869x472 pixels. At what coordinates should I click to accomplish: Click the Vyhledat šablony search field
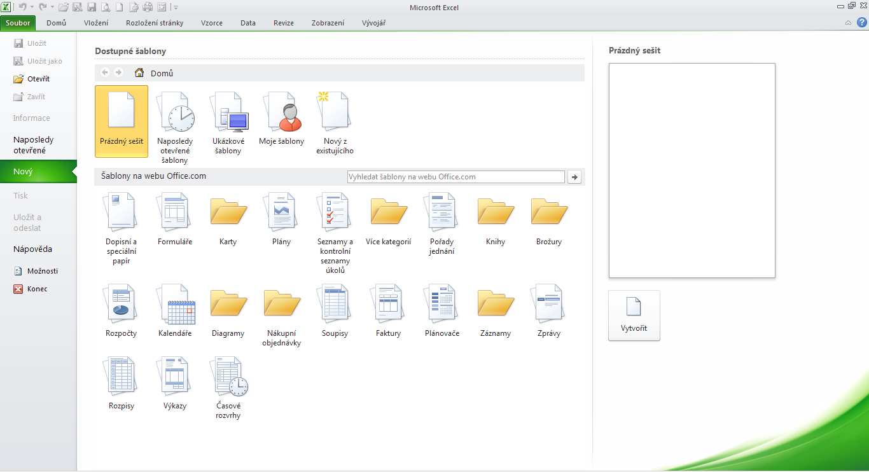pyautogui.click(x=456, y=177)
